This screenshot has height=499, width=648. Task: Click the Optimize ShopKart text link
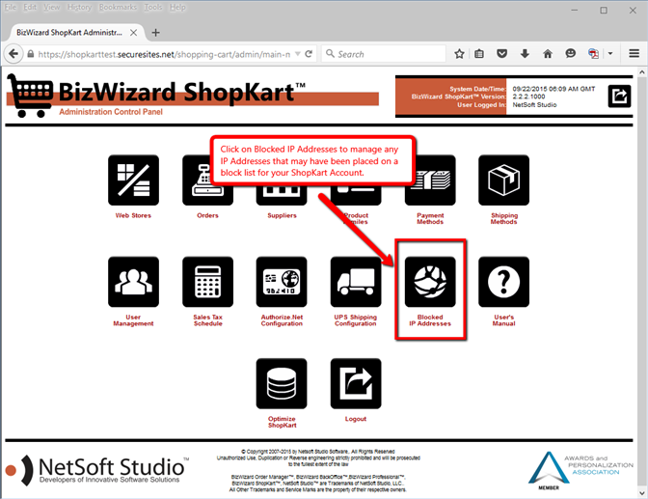(282, 422)
